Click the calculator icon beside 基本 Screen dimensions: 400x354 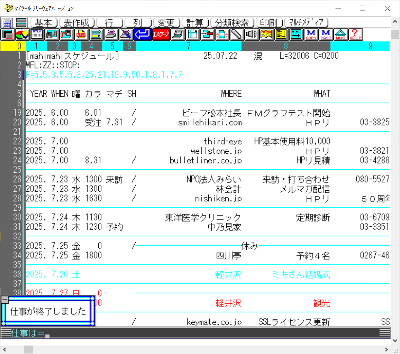tap(7, 23)
